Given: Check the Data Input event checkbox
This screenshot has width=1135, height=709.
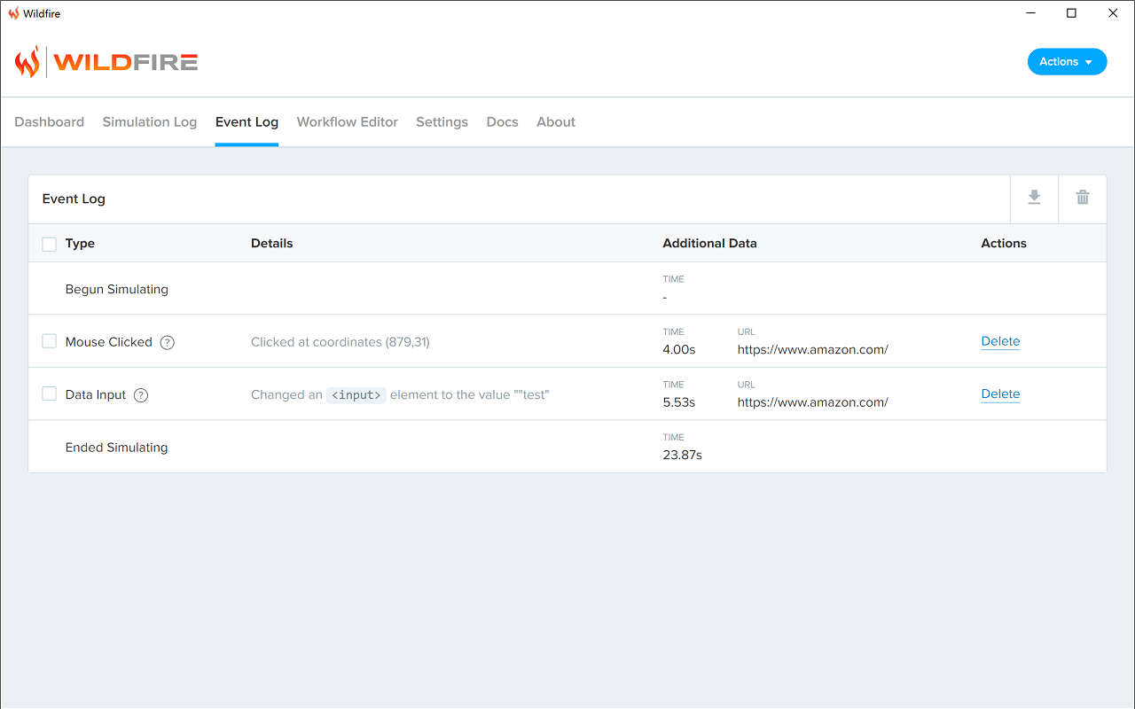Looking at the screenshot, I should click(50, 394).
